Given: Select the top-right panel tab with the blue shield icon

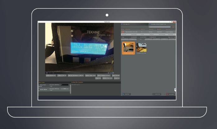Looking at the screenshot, I should click(x=162, y=24).
